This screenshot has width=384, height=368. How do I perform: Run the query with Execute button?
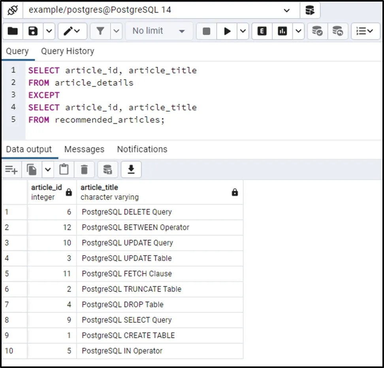pyautogui.click(x=227, y=31)
